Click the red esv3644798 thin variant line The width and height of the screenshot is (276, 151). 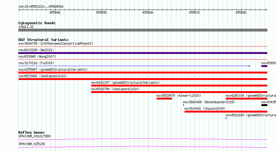(x=143, y=47)
